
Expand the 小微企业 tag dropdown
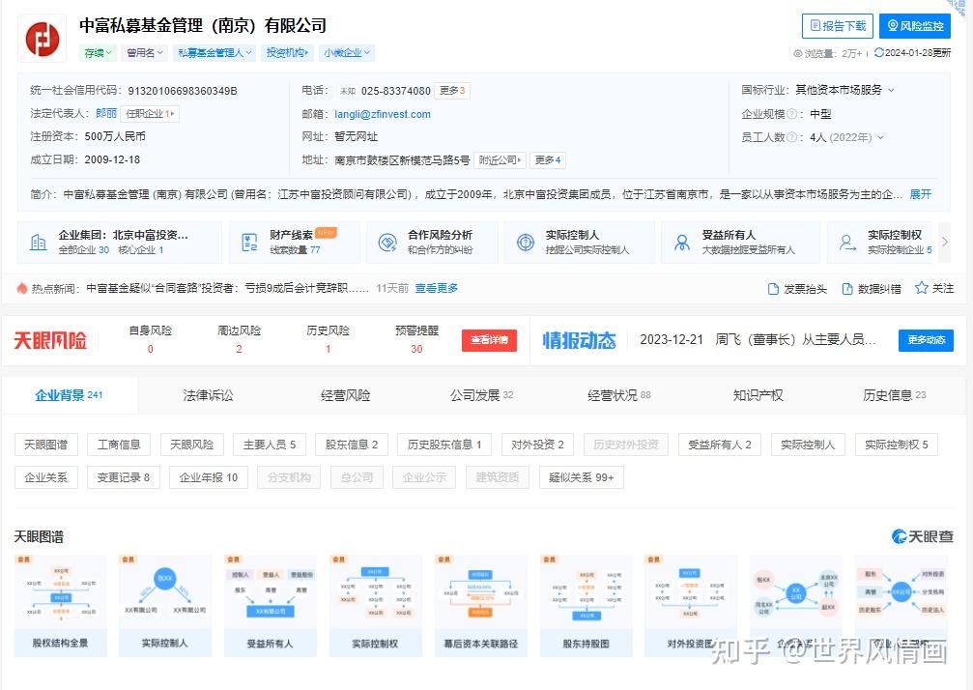pos(346,53)
